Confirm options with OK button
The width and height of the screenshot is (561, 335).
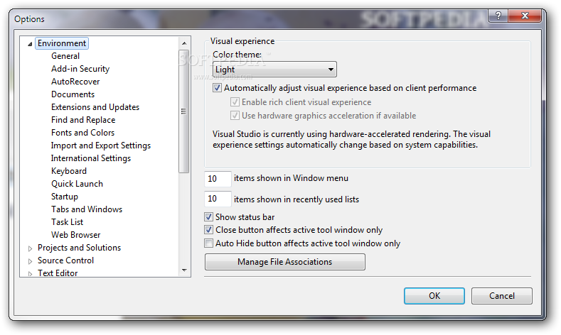(x=434, y=296)
